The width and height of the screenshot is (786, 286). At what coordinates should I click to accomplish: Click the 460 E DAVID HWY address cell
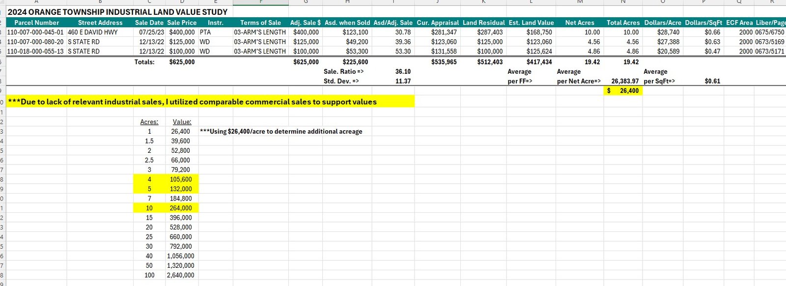pos(93,32)
